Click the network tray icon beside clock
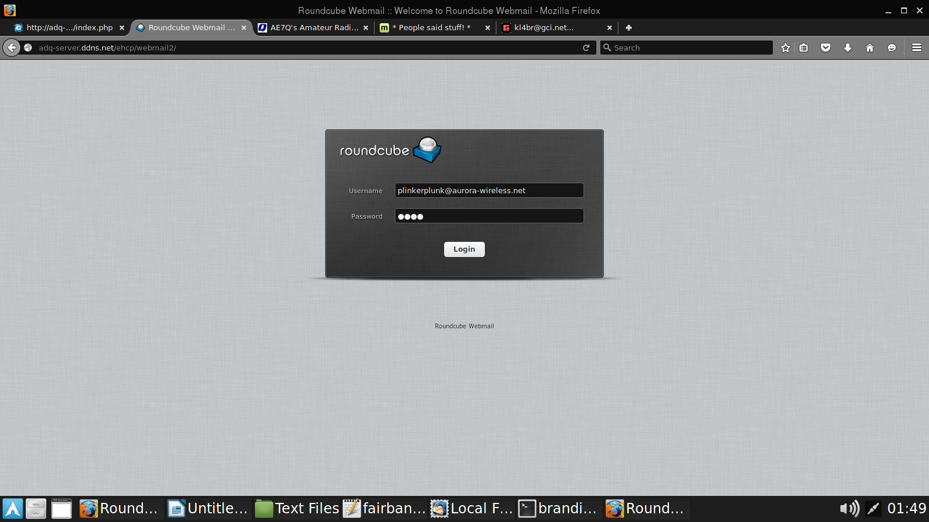This screenshot has width=929, height=522. tap(873, 509)
